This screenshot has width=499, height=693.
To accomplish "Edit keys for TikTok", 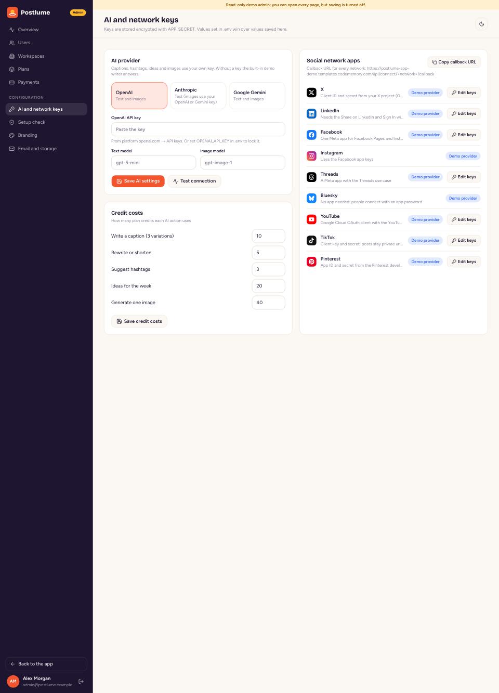I will click(x=464, y=240).
